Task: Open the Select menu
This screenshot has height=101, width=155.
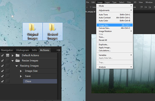Action: (x=122, y=2)
